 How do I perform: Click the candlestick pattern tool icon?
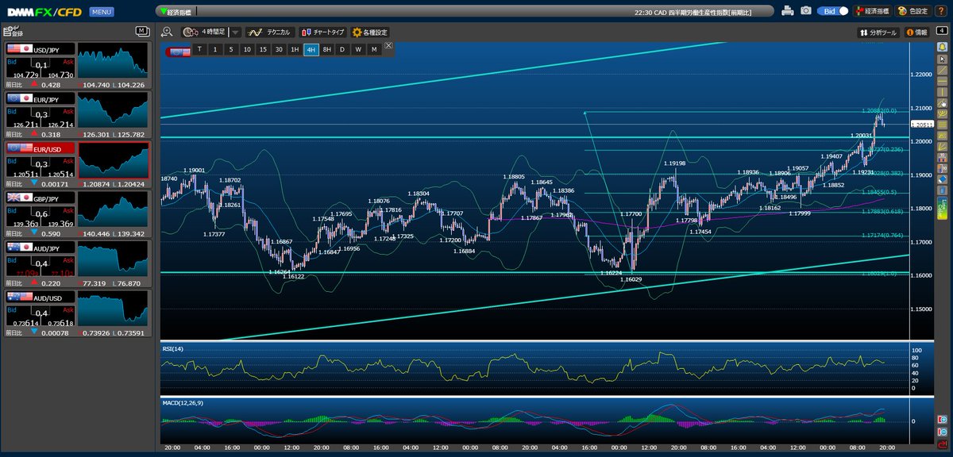pos(942,156)
